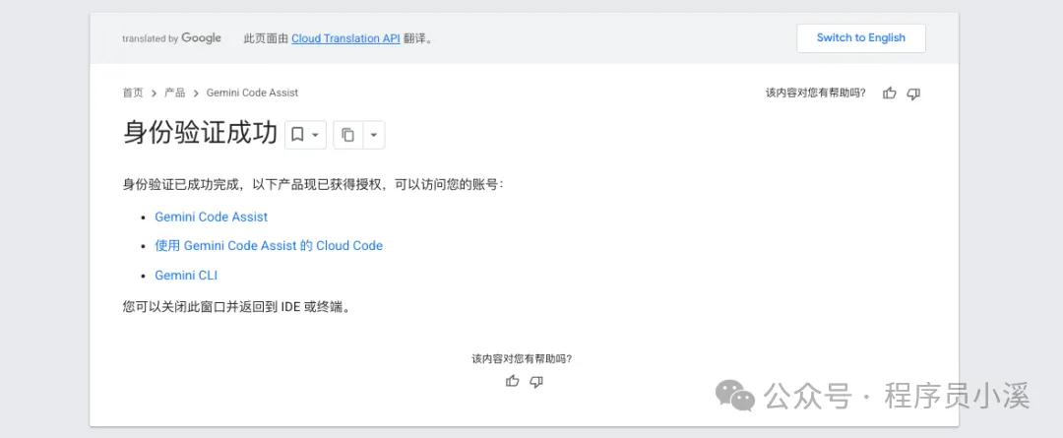
Task: Open Gemini Code Assist list link
Action: (x=211, y=217)
